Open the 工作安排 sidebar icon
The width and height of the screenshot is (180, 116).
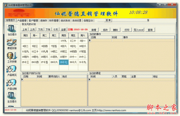click(x=12, y=58)
